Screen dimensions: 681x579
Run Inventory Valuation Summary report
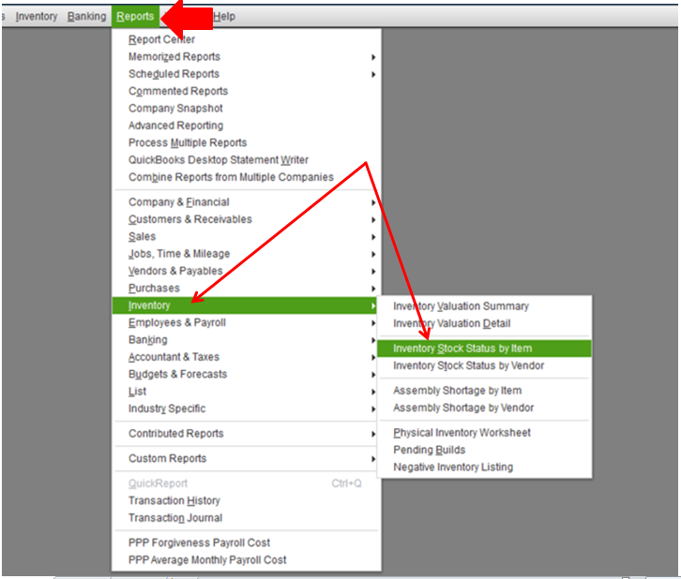(484, 306)
